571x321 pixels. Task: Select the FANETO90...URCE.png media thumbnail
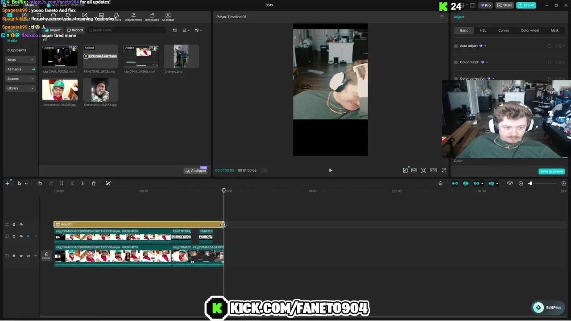click(100, 56)
